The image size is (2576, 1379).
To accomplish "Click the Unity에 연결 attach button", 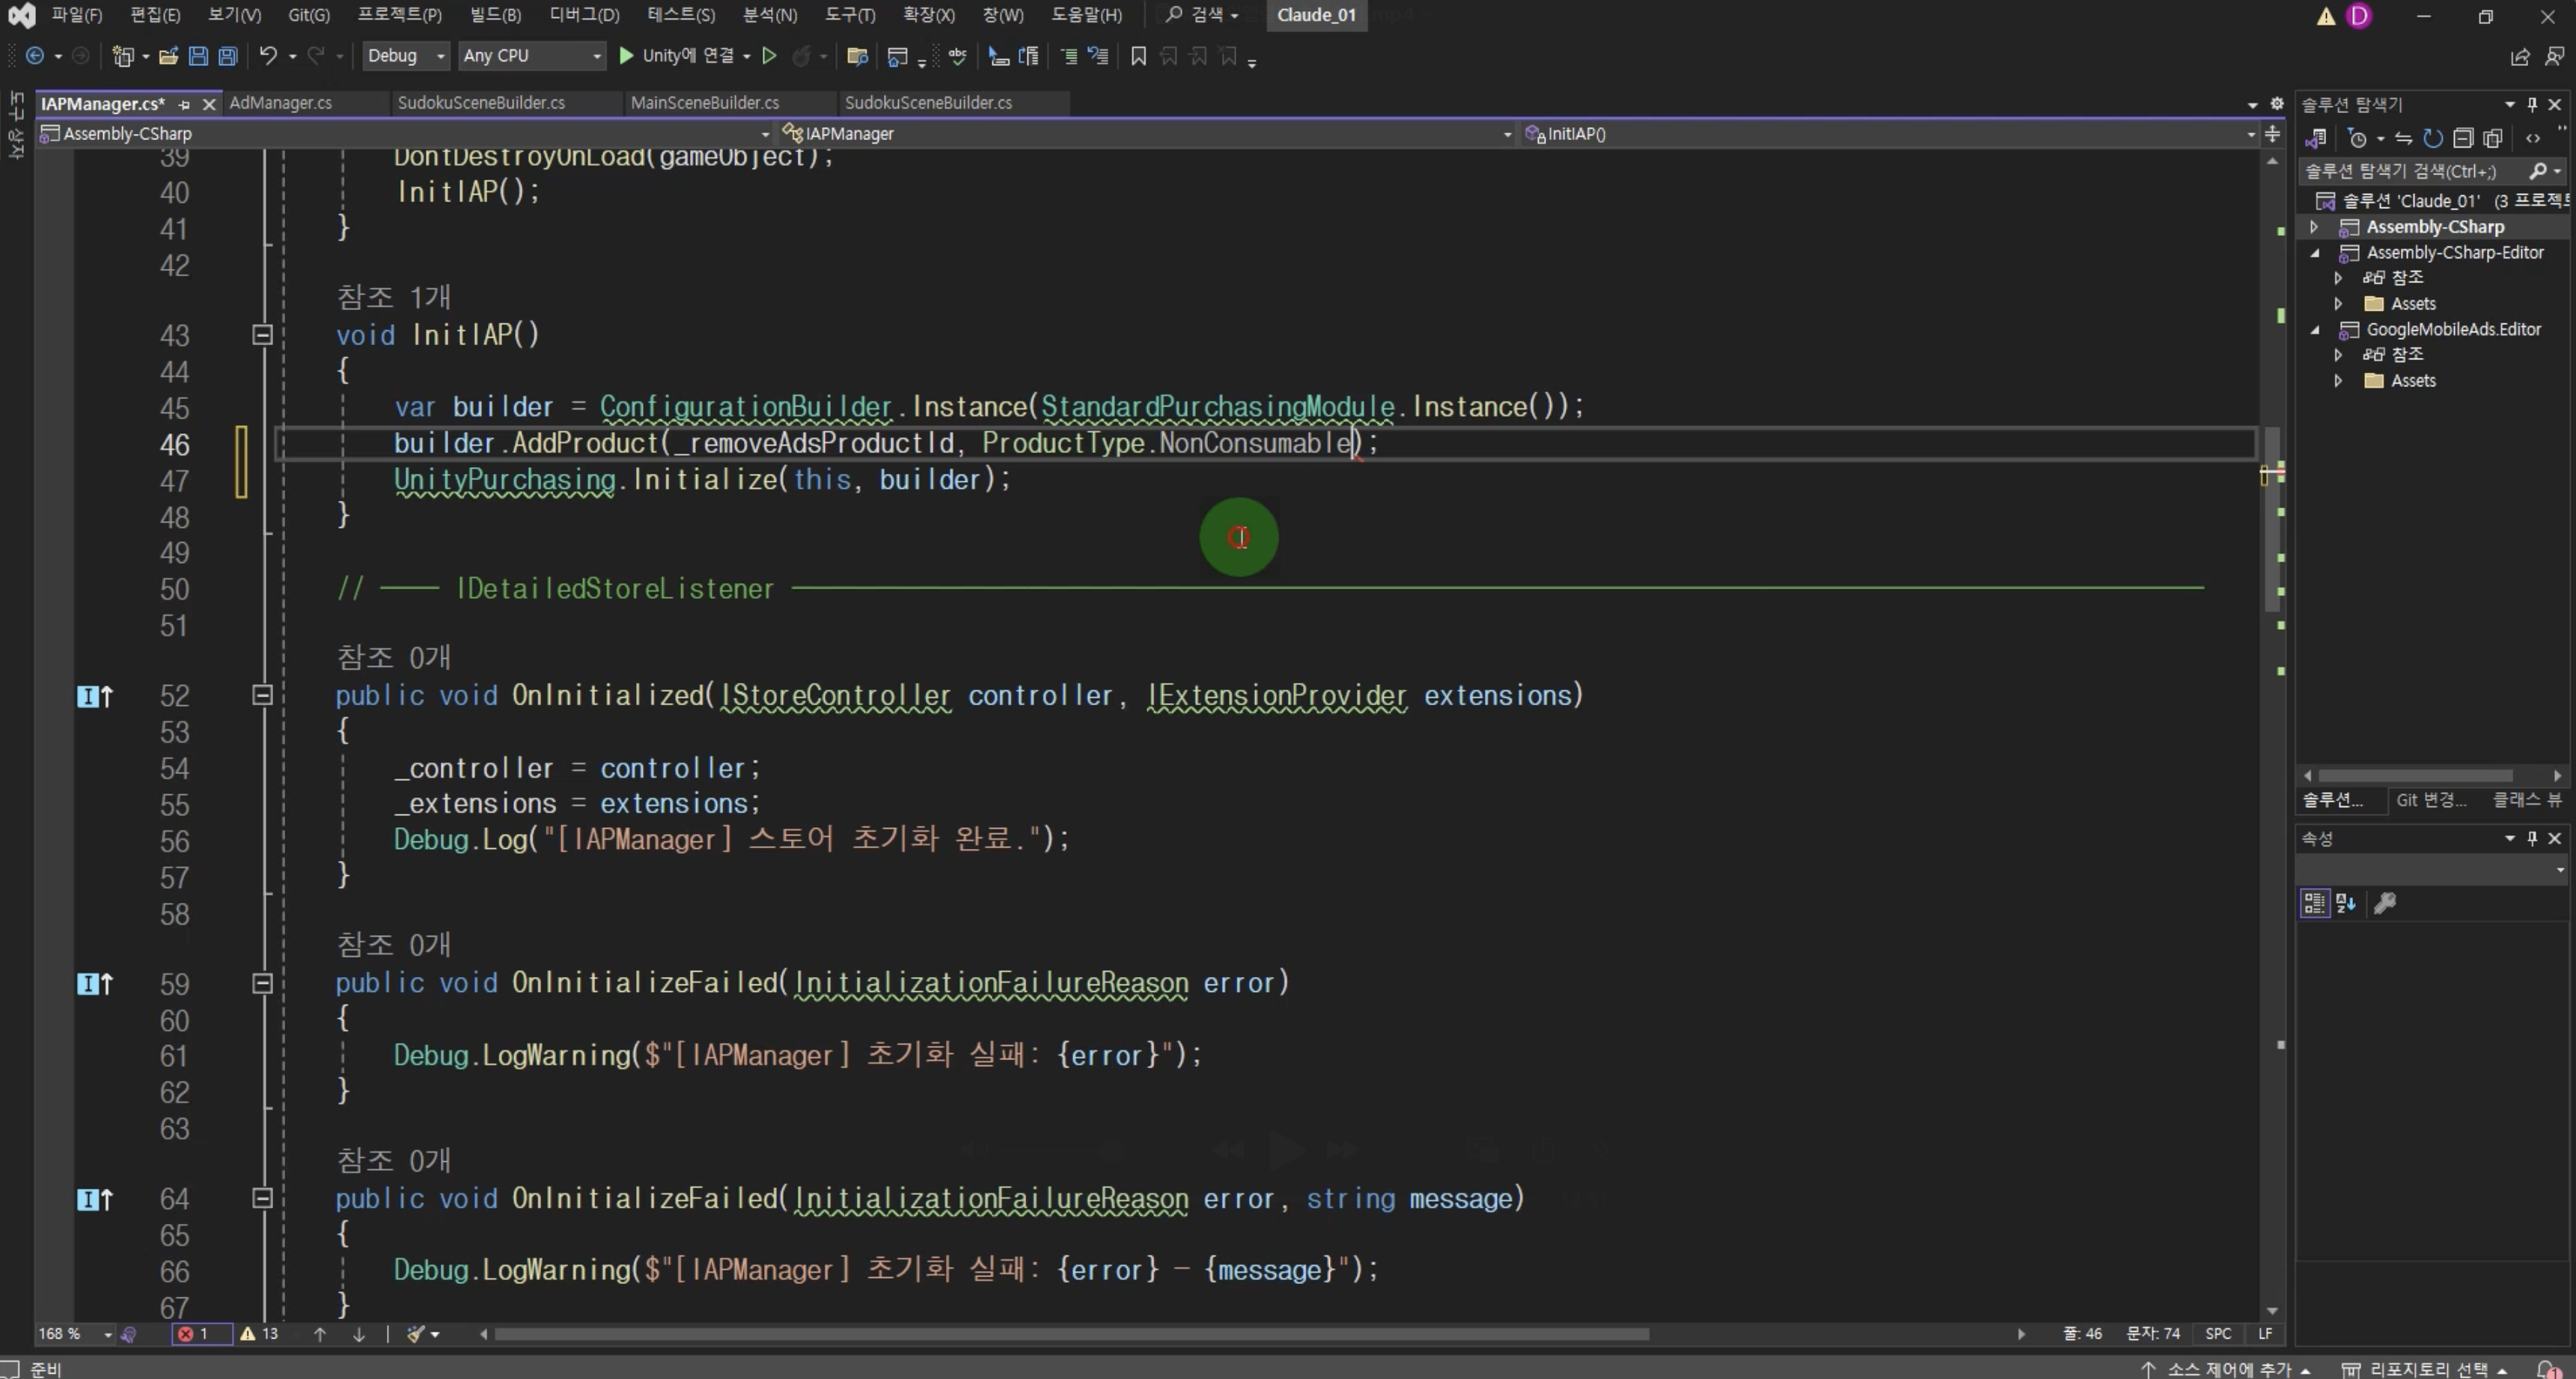I will point(685,56).
